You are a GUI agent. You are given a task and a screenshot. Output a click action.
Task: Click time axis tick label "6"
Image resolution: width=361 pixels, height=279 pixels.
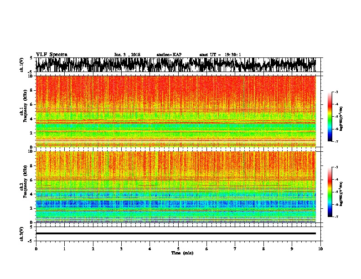coord(206,248)
